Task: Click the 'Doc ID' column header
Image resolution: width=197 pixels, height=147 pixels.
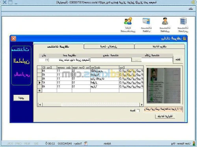Action: [49, 67]
